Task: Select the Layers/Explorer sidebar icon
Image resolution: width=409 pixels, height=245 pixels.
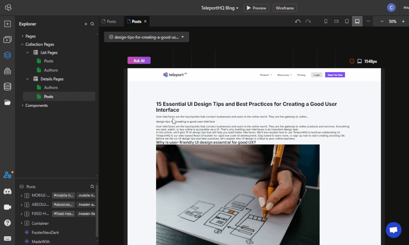Action: (7, 55)
